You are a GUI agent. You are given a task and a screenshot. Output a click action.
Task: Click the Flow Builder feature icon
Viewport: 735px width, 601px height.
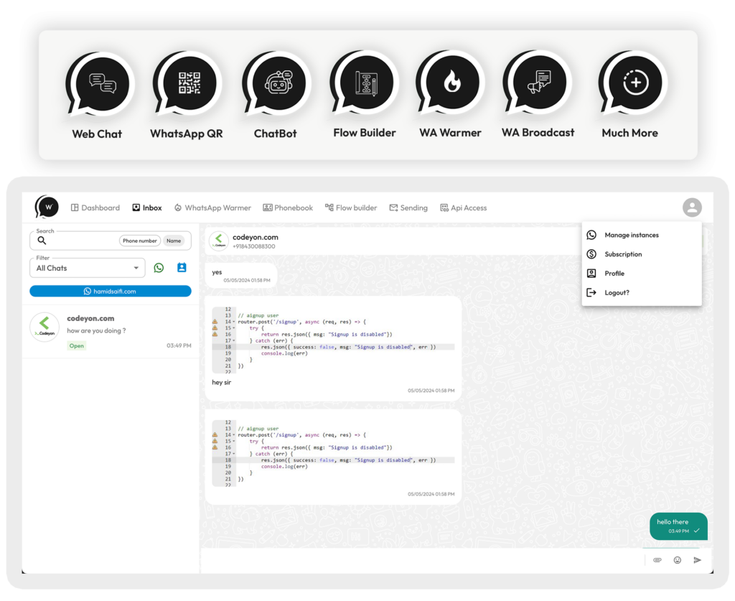[365, 83]
